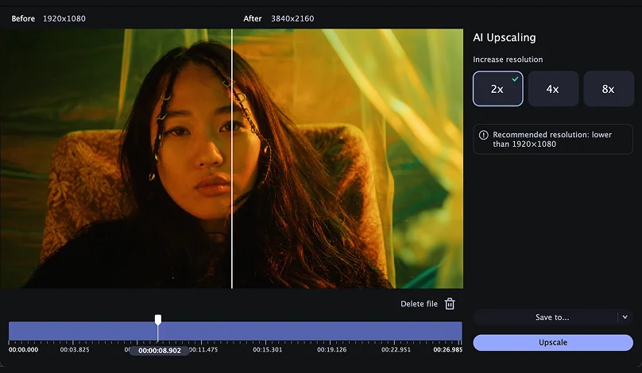
Task: Click the AI Upscaling panel heading
Action: [505, 37]
